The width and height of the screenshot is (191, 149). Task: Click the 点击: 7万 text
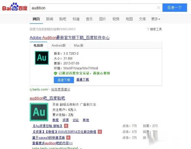[129, 126]
